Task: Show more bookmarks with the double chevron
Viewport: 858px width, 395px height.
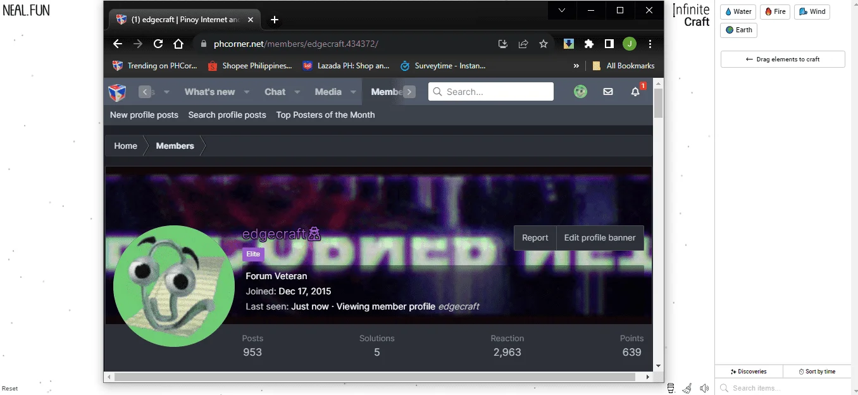Action: 576,66
